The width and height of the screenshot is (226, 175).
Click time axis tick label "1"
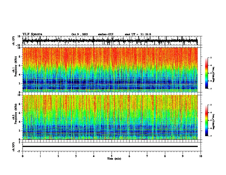[x=40, y=156]
